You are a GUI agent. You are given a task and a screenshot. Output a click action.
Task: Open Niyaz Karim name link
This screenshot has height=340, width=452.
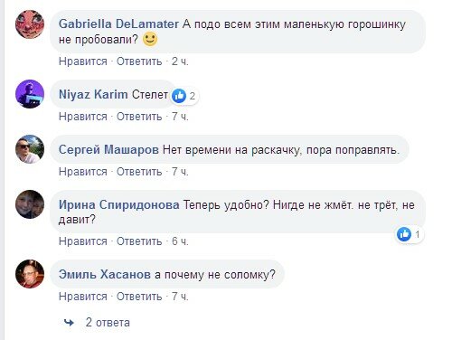93,94
